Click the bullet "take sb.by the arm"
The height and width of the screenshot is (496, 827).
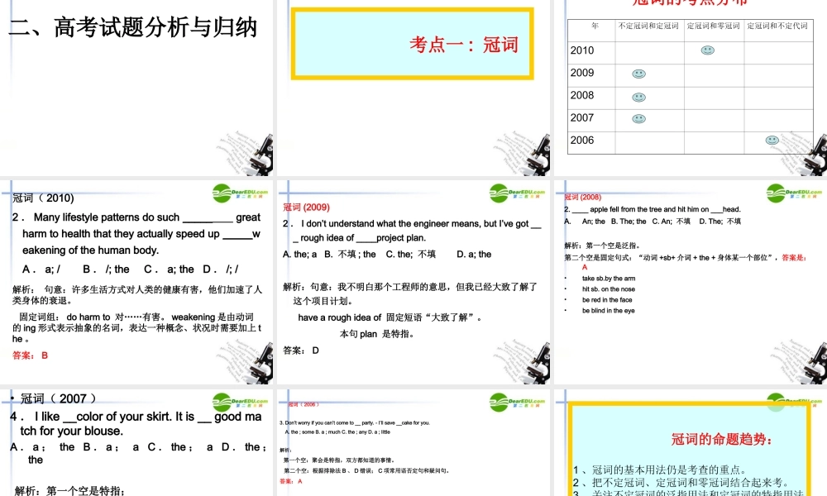tap(609, 279)
